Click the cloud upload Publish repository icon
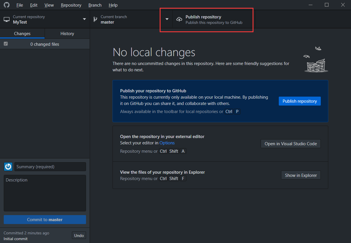 click(179, 20)
